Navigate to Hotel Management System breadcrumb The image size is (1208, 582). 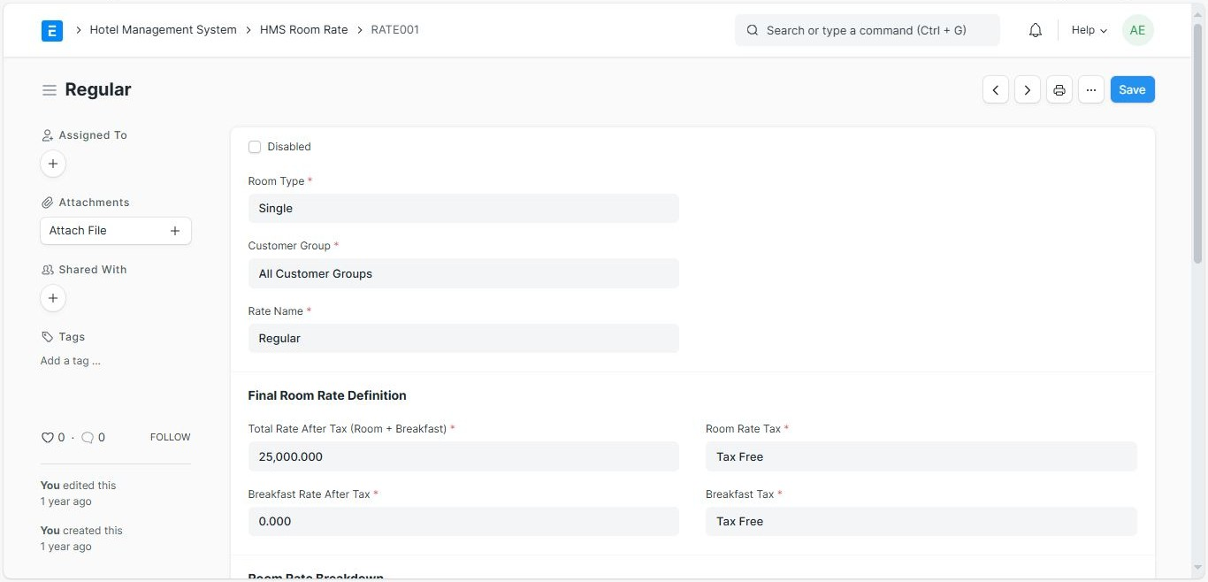coord(163,30)
